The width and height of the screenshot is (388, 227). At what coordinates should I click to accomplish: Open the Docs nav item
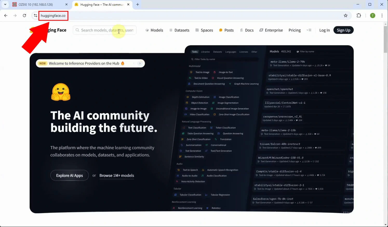(247, 30)
